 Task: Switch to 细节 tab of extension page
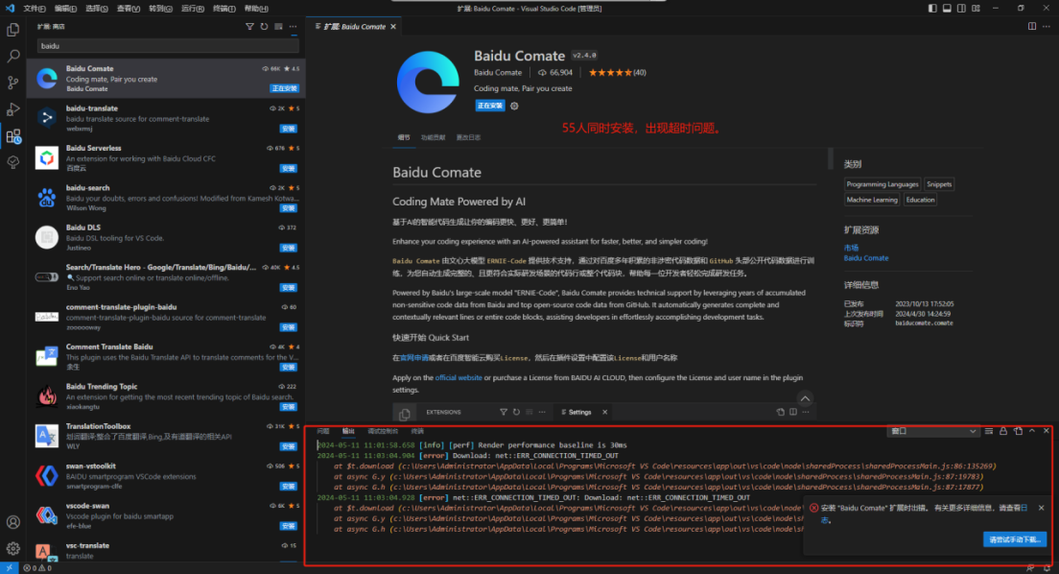[404, 137]
